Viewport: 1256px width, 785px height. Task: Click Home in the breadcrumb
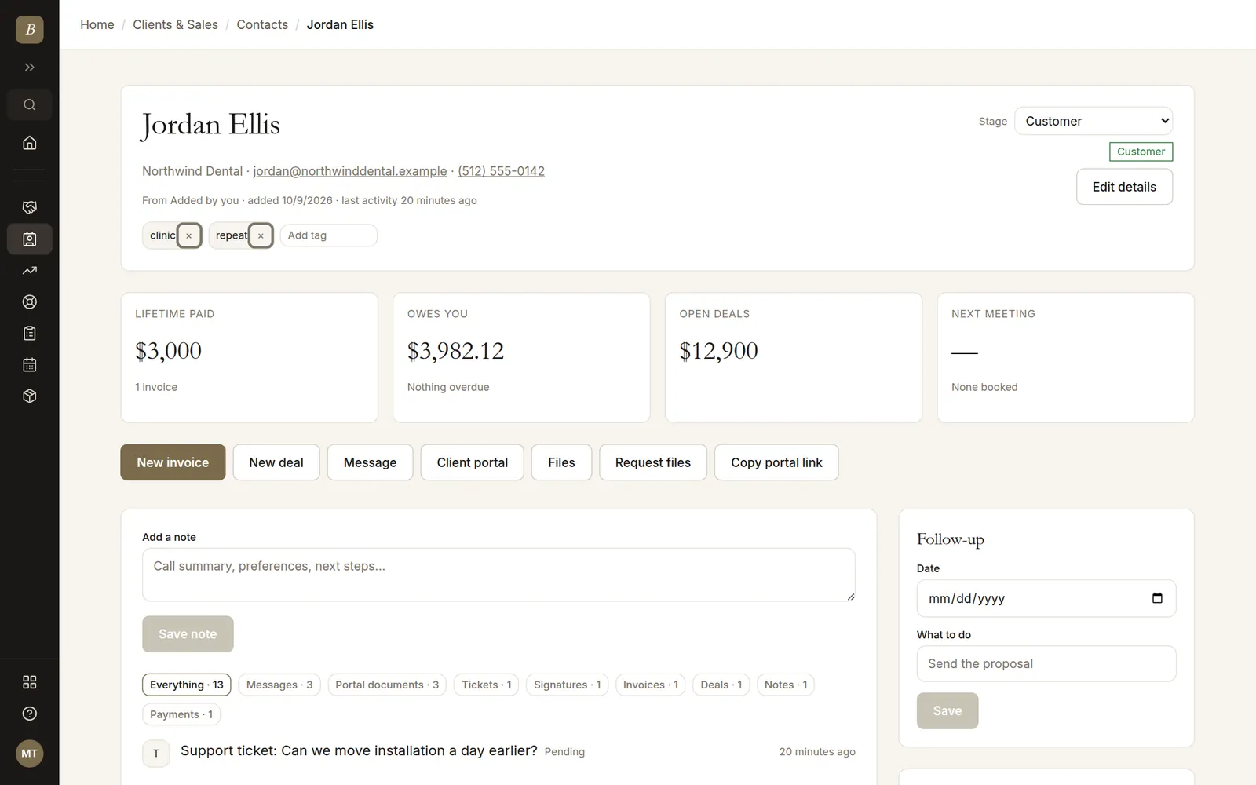coord(97,25)
